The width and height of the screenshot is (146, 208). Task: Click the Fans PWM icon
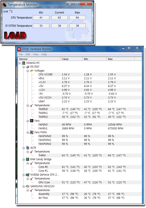(x=32, y=132)
